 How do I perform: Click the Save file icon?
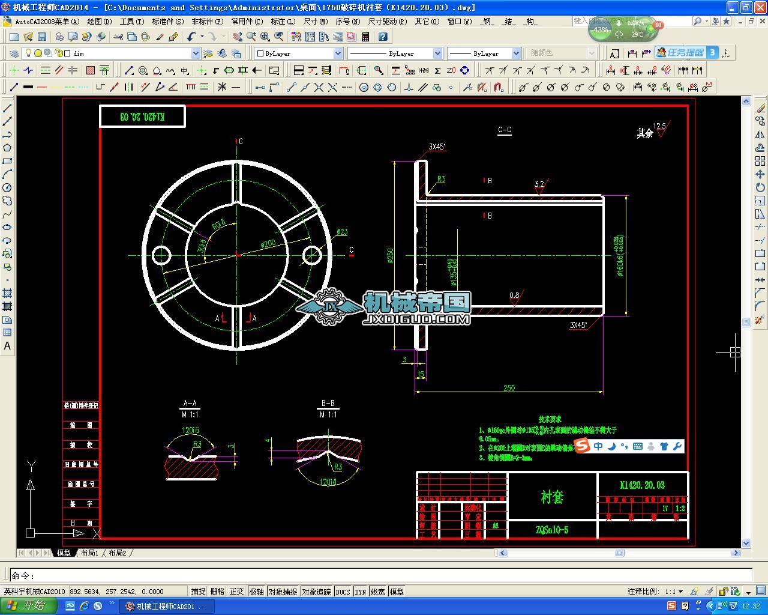click(x=42, y=37)
